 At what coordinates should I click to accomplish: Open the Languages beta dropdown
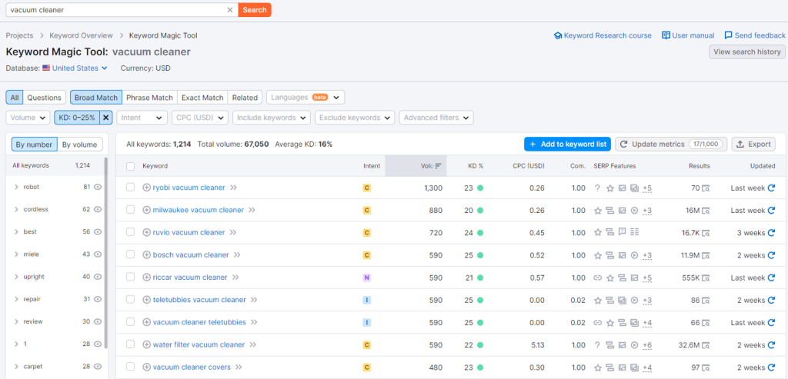pos(306,98)
